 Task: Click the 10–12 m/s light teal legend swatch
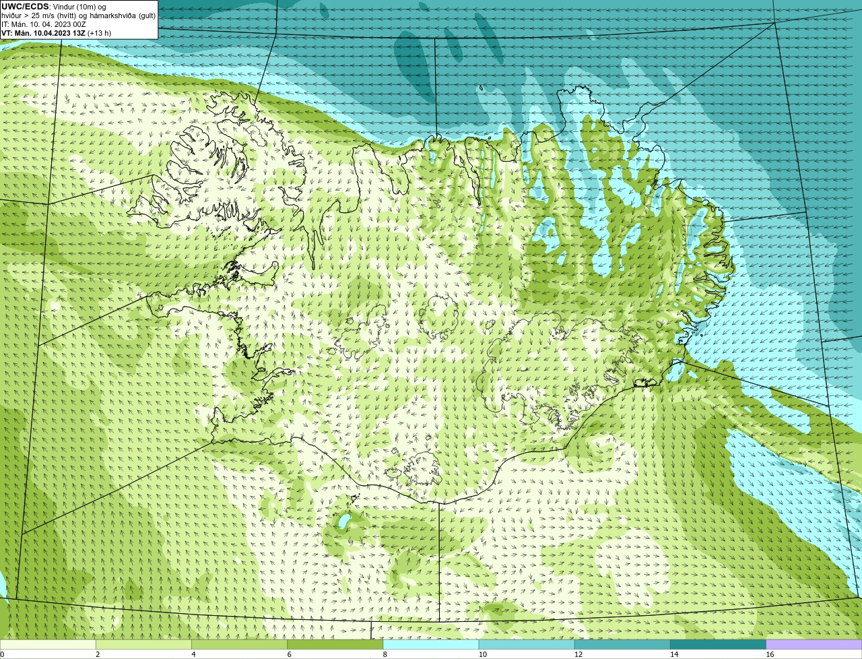[x=527, y=645]
